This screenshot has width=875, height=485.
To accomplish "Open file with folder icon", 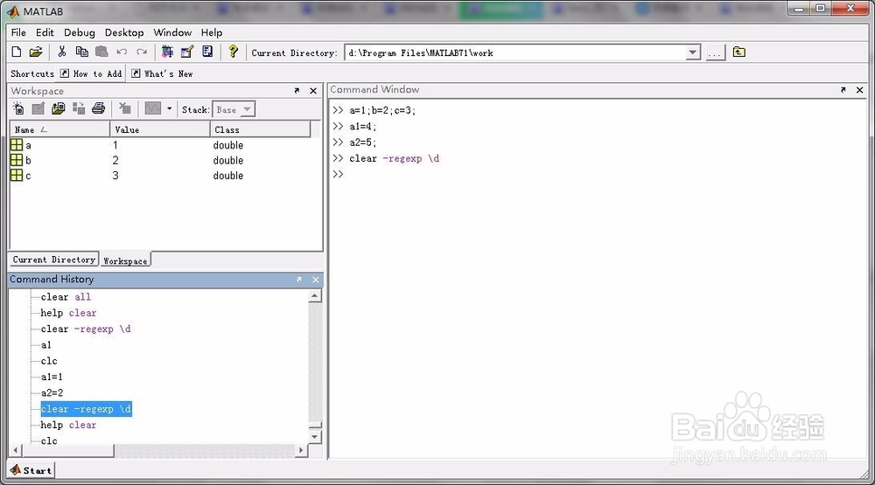I will (36, 52).
